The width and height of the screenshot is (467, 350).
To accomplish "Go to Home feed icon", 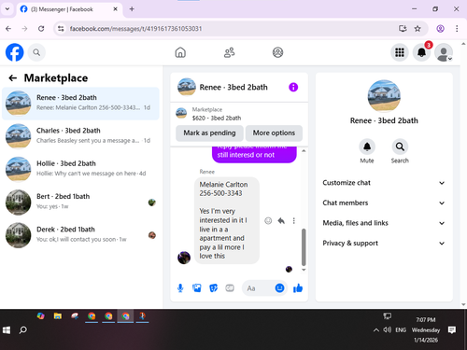I will point(180,52).
